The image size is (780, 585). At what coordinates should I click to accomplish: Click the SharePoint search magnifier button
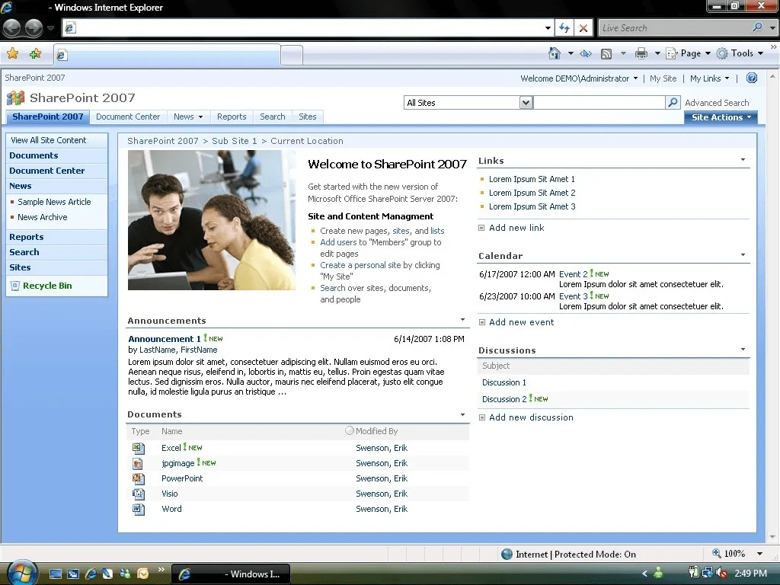673,102
